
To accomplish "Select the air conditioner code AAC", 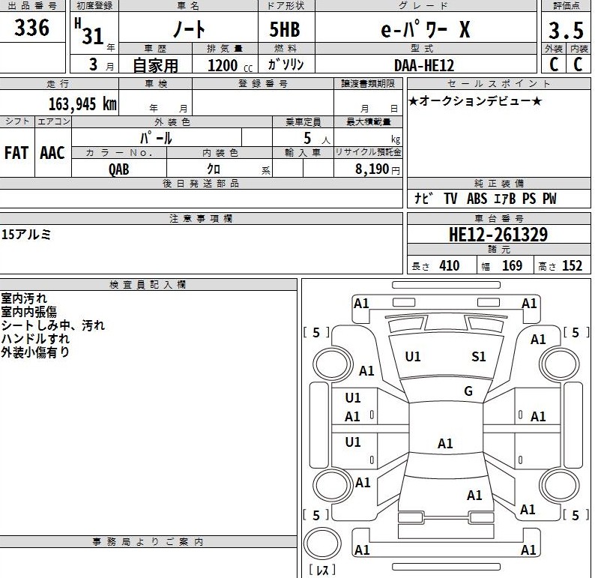I will coord(52,153).
